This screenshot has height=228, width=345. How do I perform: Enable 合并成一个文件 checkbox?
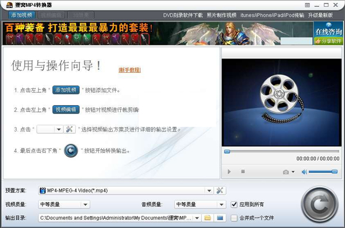click(234, 218)
